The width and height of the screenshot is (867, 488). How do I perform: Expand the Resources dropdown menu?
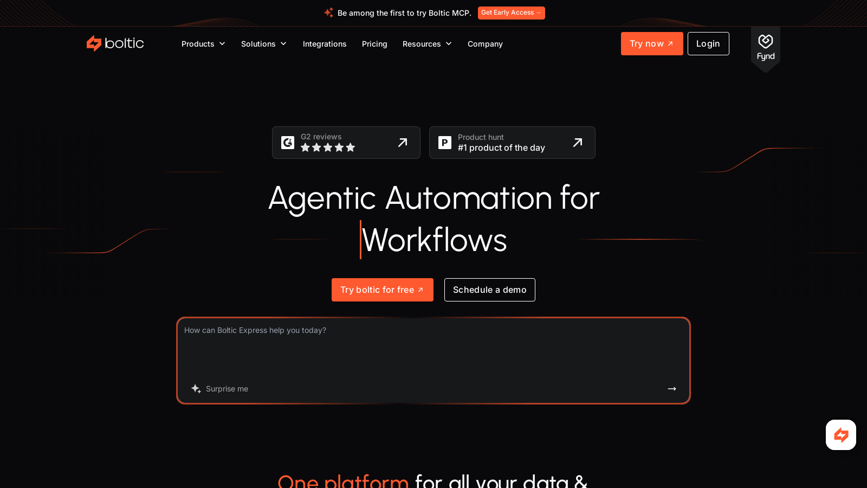coord(426,44)
